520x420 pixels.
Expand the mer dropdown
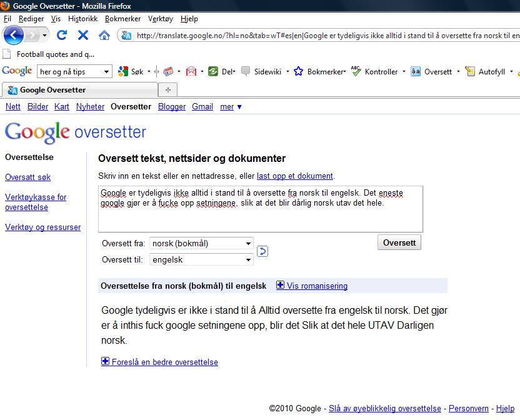(231, 106)
